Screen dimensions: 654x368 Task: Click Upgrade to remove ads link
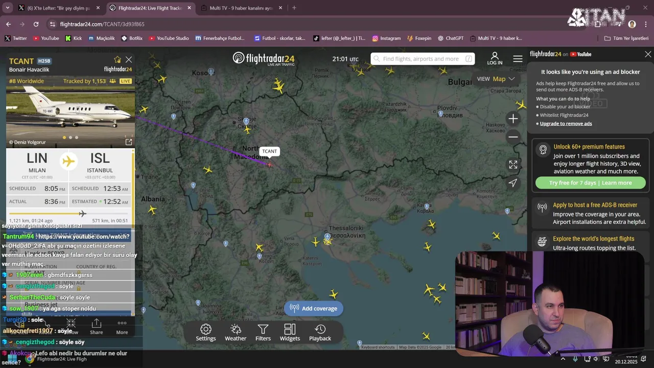pyautogui.click(x=566, y=124)
